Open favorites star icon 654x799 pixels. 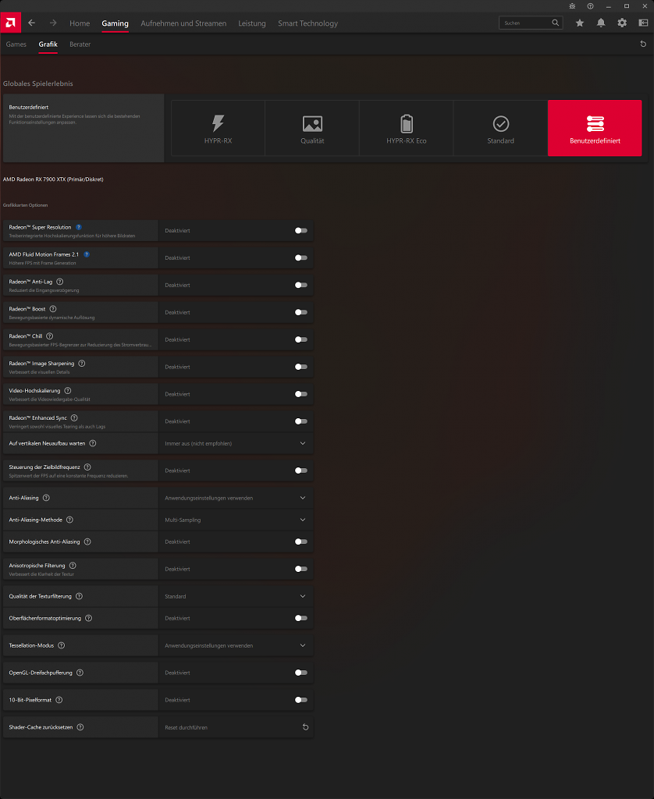pos(580,23)
